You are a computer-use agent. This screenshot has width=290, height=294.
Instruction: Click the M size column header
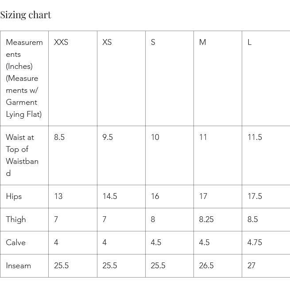click(x=202, y=42)
